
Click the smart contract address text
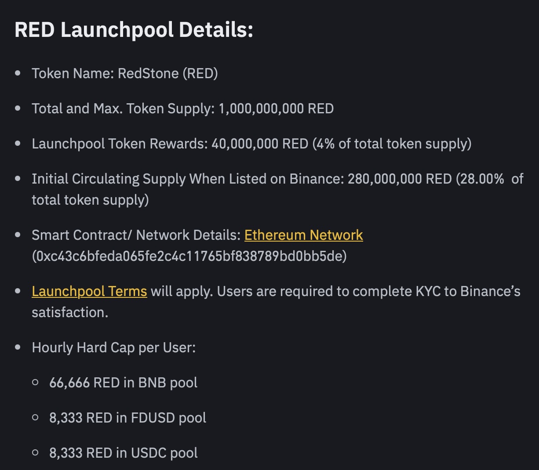pyautogui.click(x=189, y=256)
